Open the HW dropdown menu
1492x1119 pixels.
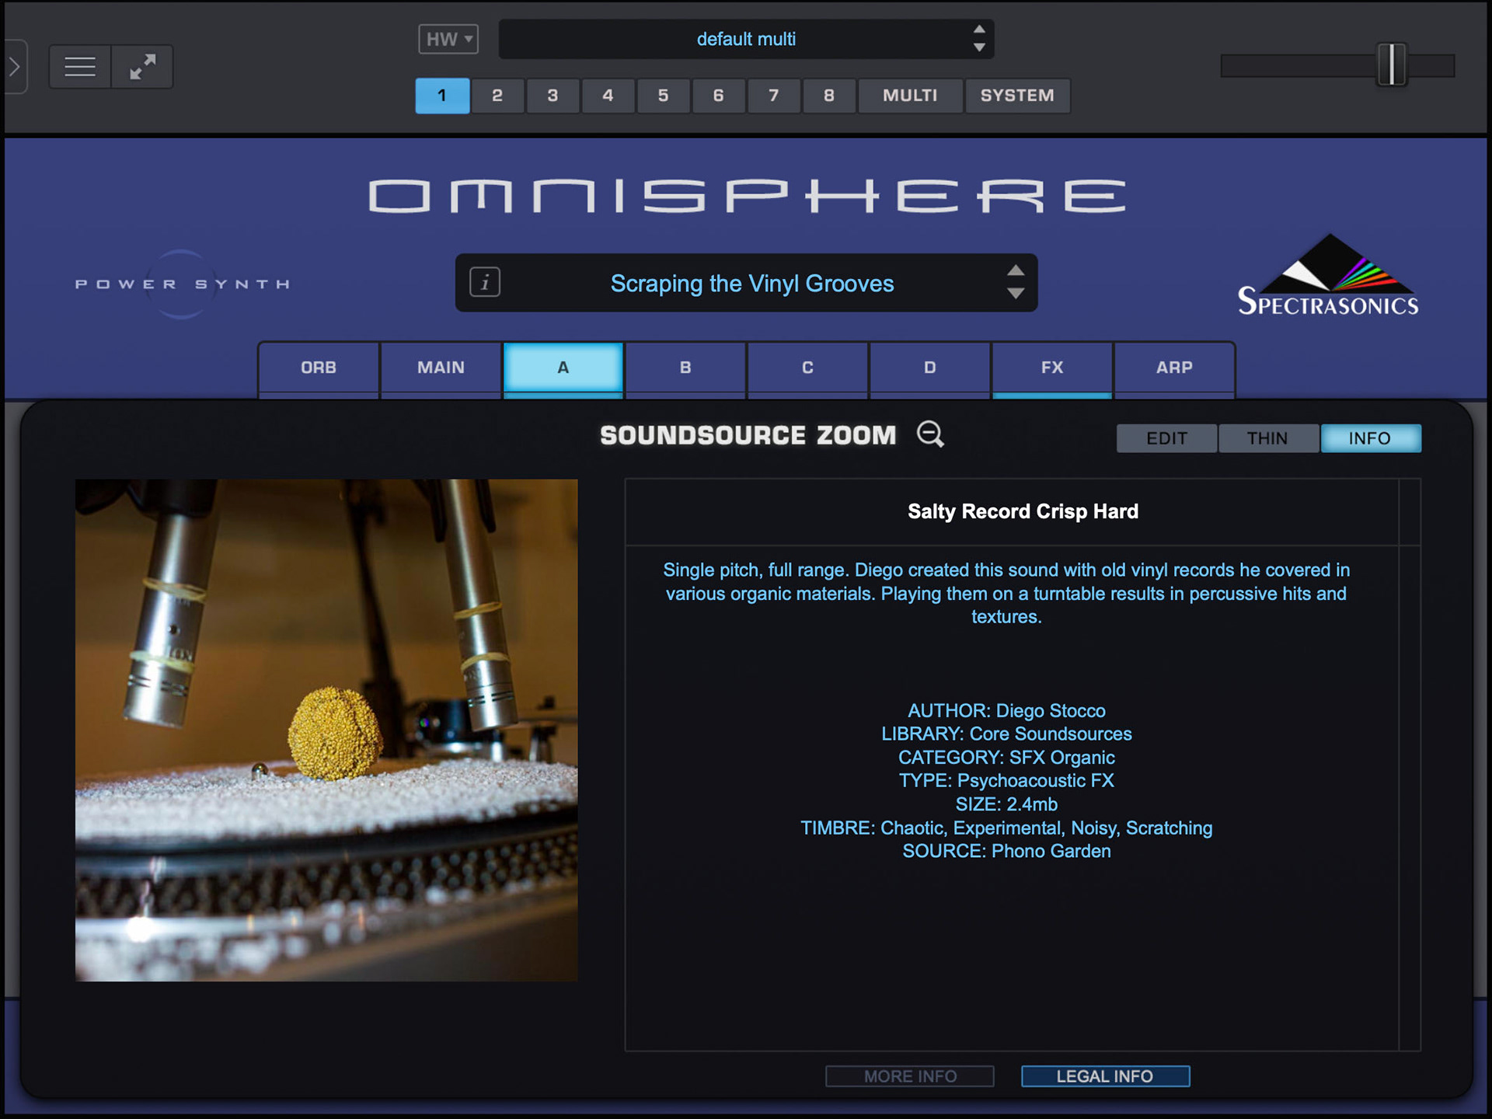point(448,39)
